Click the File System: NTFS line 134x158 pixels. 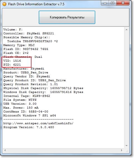coord(20,100)
